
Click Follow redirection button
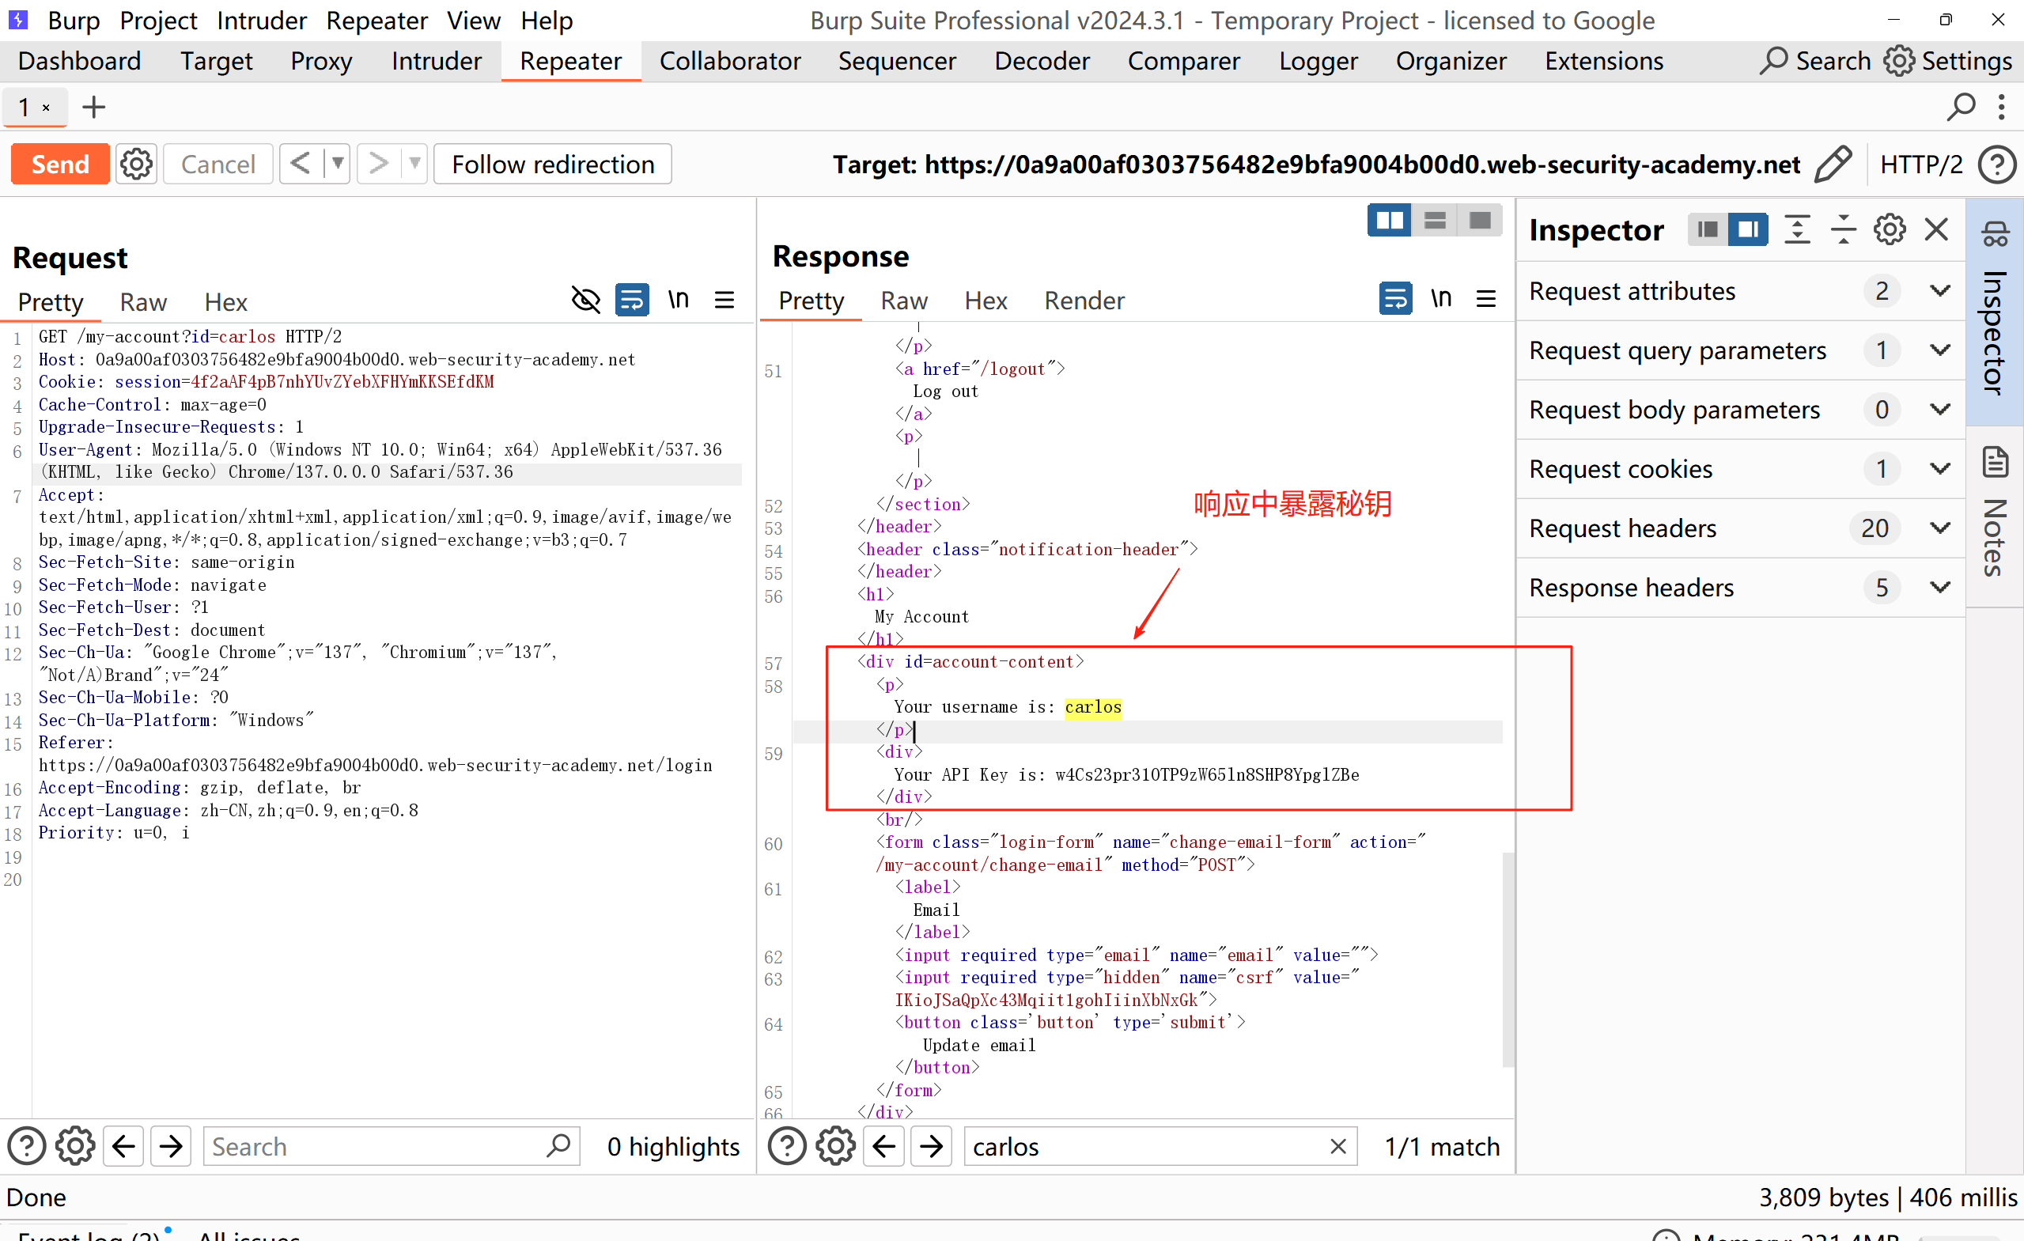coord(553,165)
